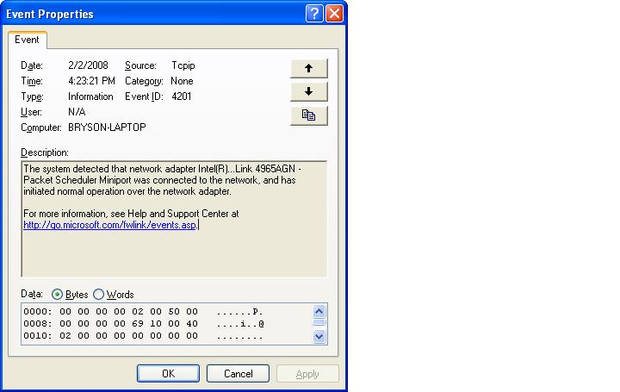Switch to the Event tab
Image resolution: width=620 pixels, height=392 pixels.
coord(27,40)
